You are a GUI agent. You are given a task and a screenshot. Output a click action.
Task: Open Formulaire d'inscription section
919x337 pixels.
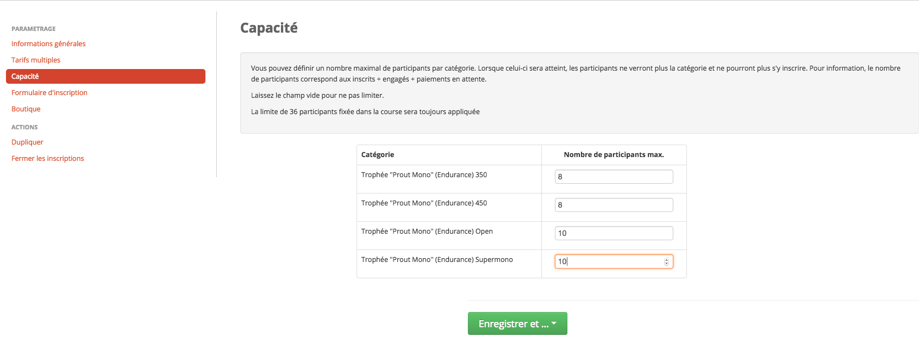[x=49, y=93]
